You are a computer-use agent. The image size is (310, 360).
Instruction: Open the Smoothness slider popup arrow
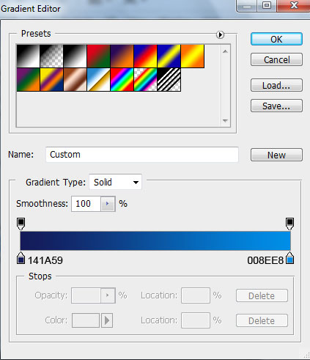tap(108, 204)
